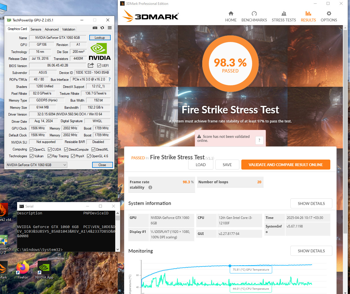Expand Monitoring with Show Details

point(311,251)
